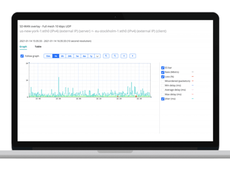Disable the Rate (Mbit/s) series
The image size is (230, 172).
[x=163, y=72]
